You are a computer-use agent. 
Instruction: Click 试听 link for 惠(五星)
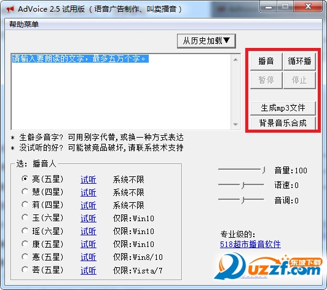tap(89, 257)
